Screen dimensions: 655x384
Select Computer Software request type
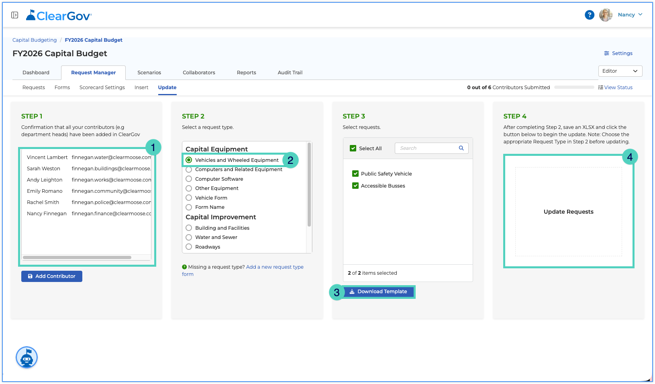[x=189, y=179]
